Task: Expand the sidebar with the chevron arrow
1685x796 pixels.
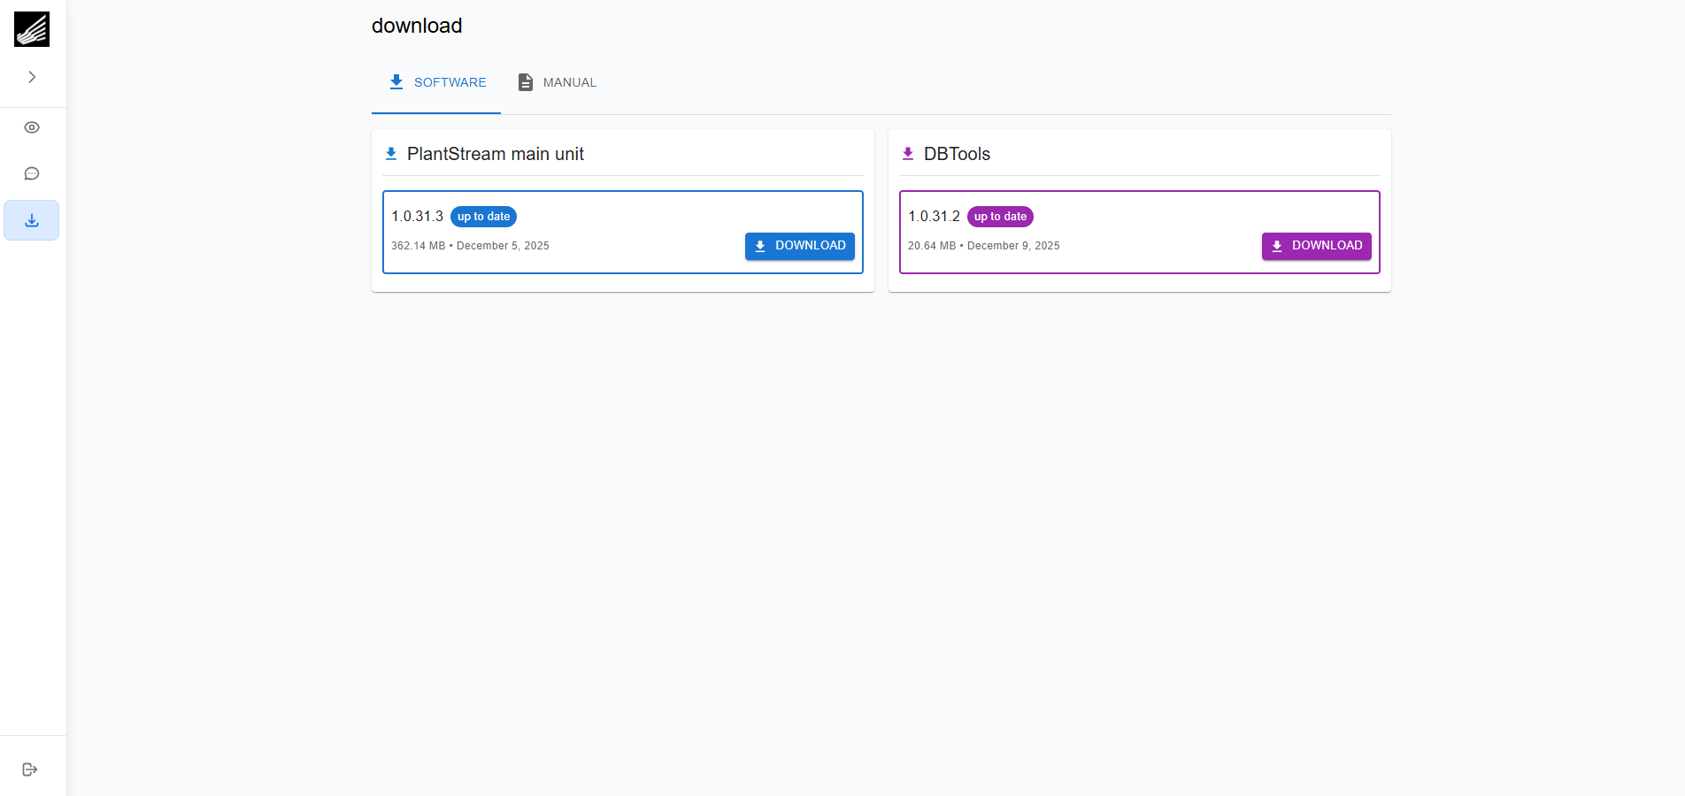Action: (x=32, y=77)
